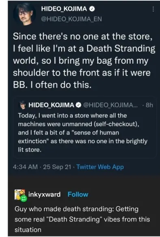The image size is (160, 237).
Task: Open the truncated @HIDEO_KOJIMA... handle in quote
Action: [110, 105]
